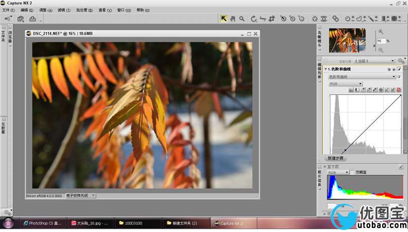Switch to PhotoShop CS taskbar button
This screenshot has height=232, width=408.
(x=43, y=223)
